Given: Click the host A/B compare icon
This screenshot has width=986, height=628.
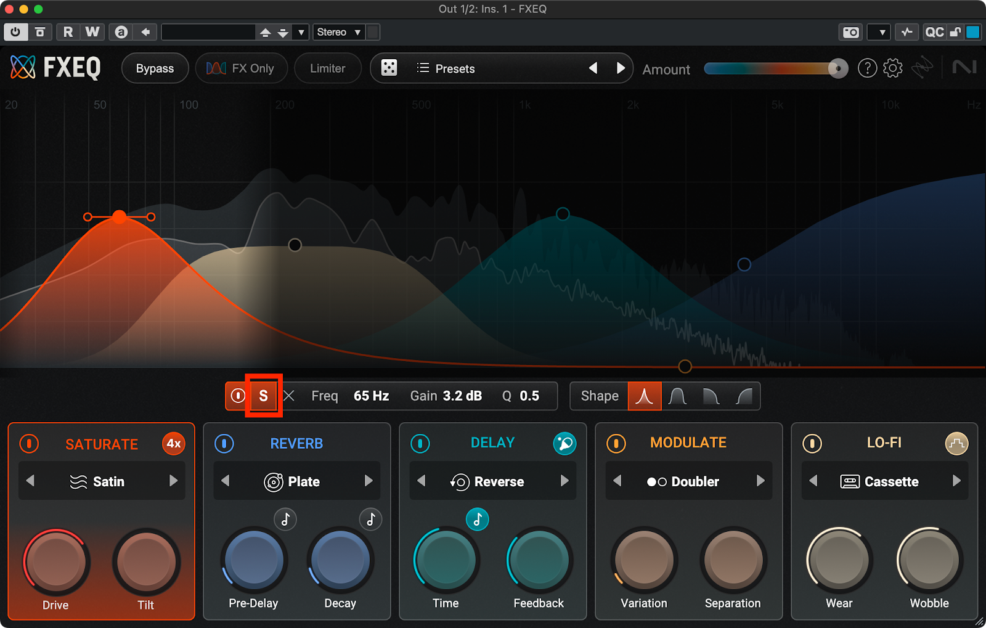Looking at the screenshot, I should (121, 32).
